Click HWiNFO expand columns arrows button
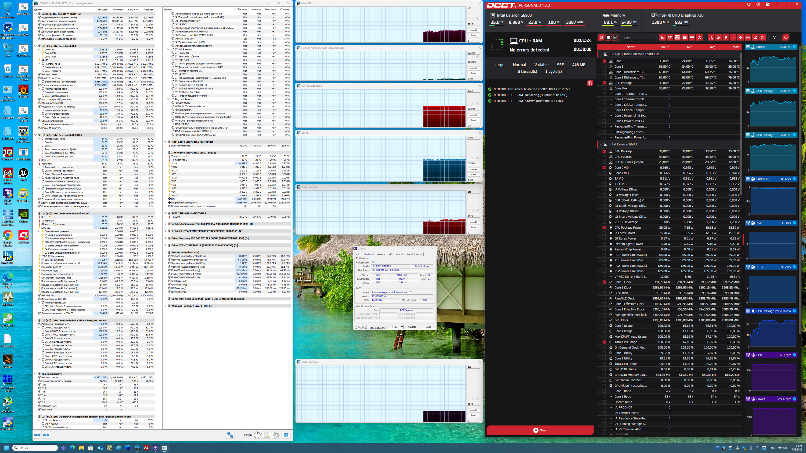 tap(37, 435)
